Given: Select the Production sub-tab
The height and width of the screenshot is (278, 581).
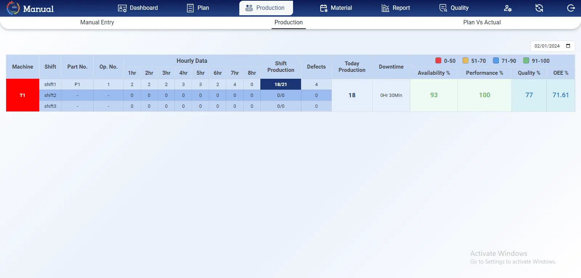Looking at the screenshot, I should (x=288, y=22).
